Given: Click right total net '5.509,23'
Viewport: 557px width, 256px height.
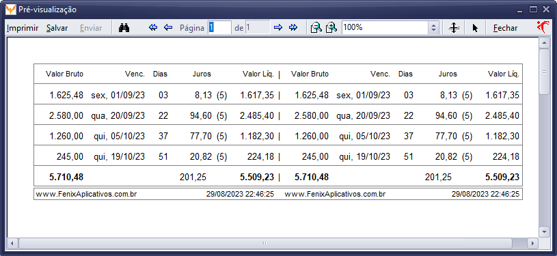Looking at the screenshot, I should pos(502,177).
